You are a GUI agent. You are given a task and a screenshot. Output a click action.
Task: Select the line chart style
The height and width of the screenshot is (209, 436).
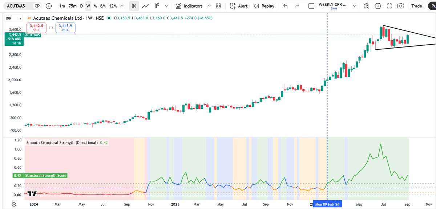[x=145, y=6]
